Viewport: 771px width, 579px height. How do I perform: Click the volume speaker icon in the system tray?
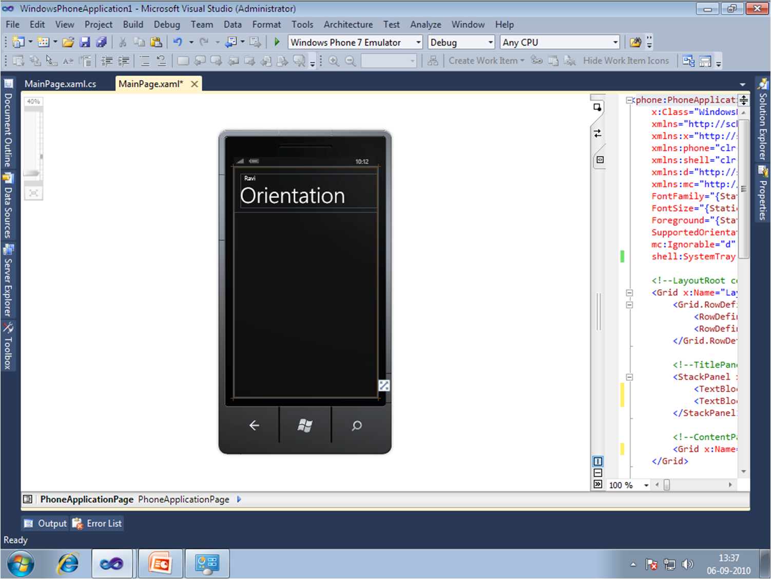click(687, 565)
